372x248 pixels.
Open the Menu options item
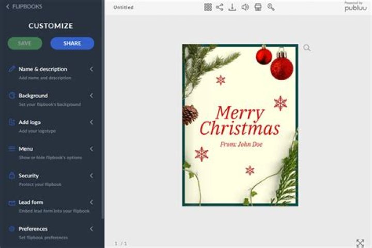(26, 149)
